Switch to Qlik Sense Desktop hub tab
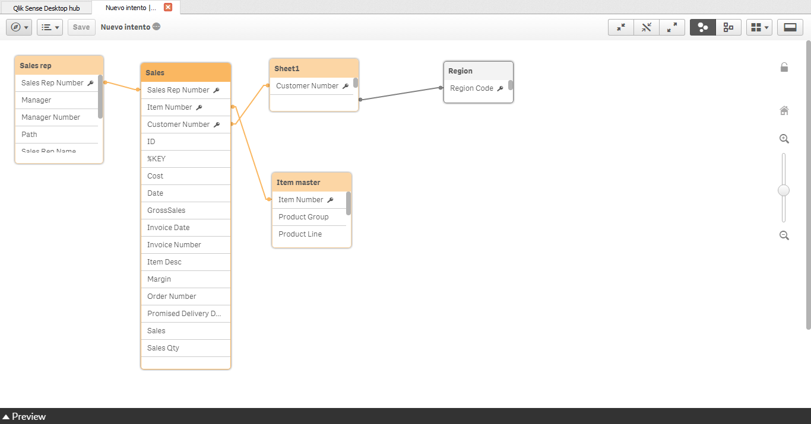The image size is (811, 424). coord(46,8)
